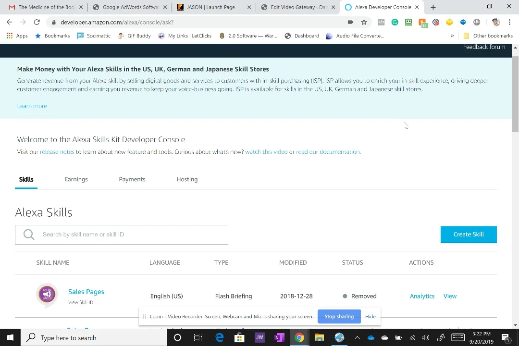519x346 pixels.
Task: Open a new browser tab
Action: tap(433, 7)
